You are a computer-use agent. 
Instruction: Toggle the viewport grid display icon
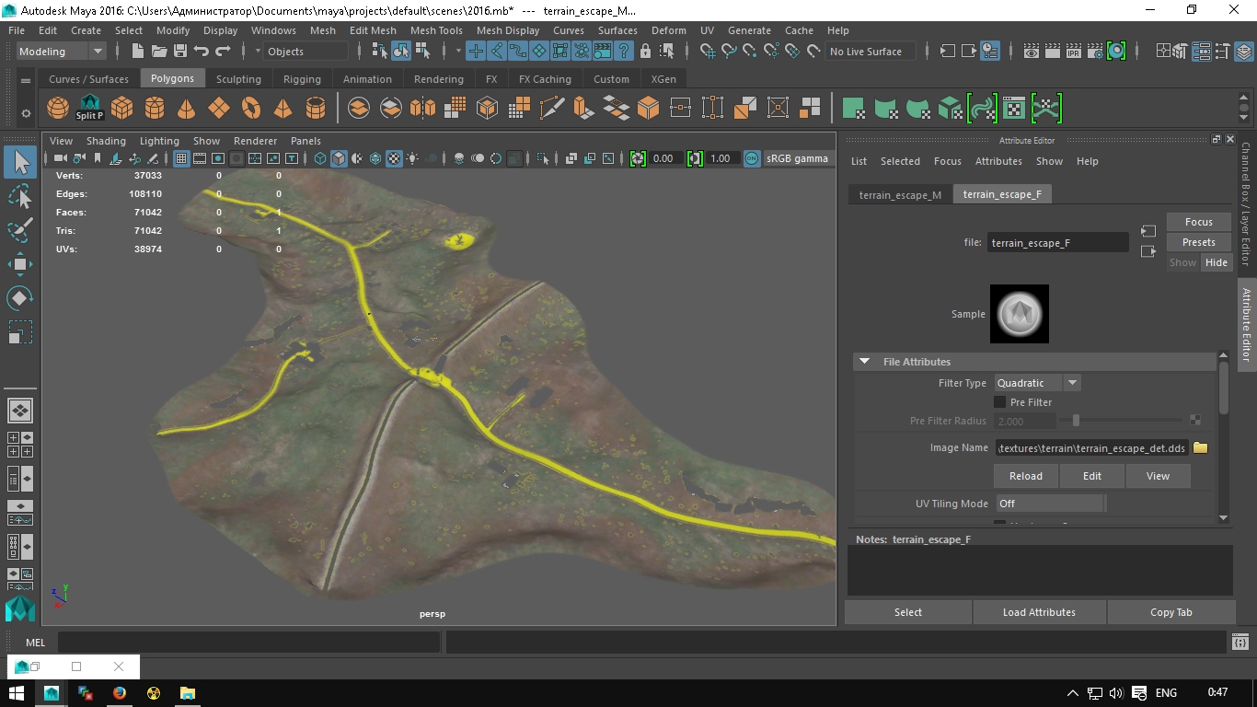(x=181, y=158)
